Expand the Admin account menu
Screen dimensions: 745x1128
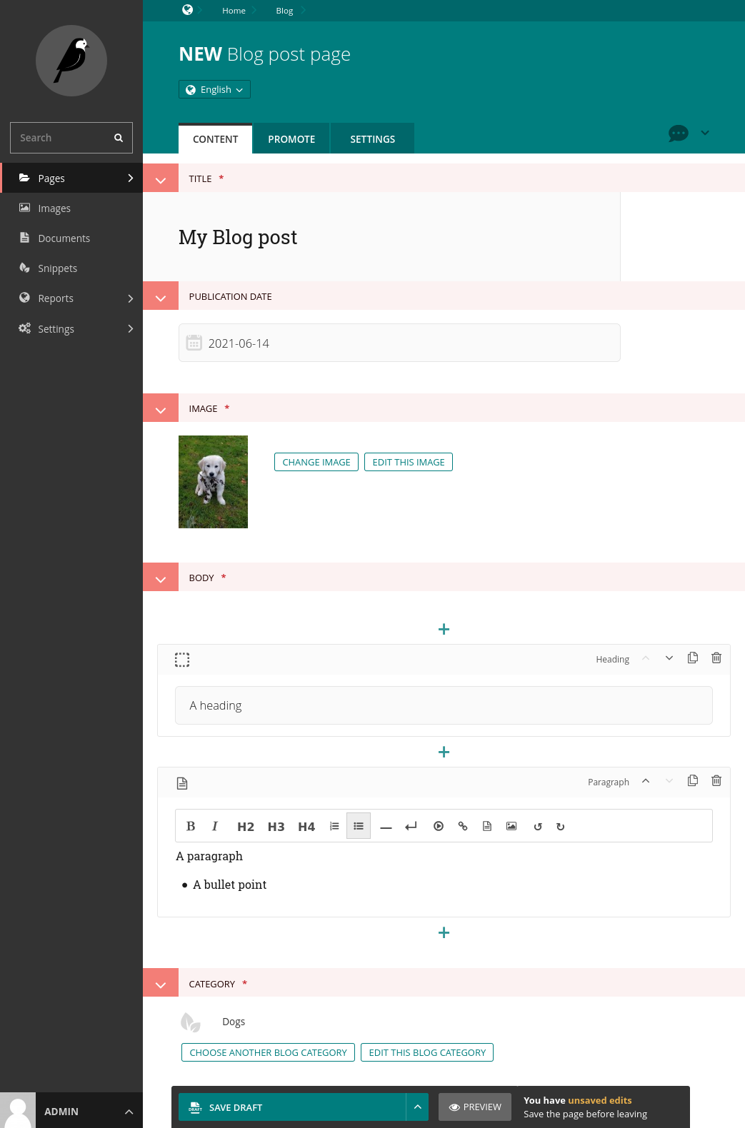pos(71,1111)
